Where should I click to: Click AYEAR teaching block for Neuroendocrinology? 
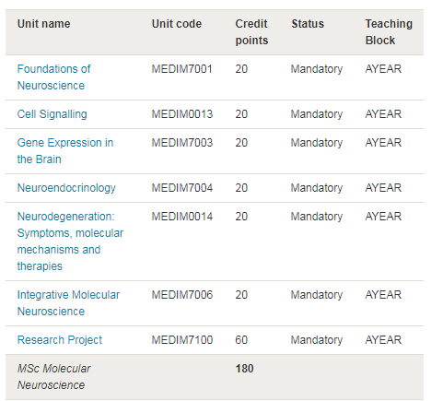pos(383,188)
